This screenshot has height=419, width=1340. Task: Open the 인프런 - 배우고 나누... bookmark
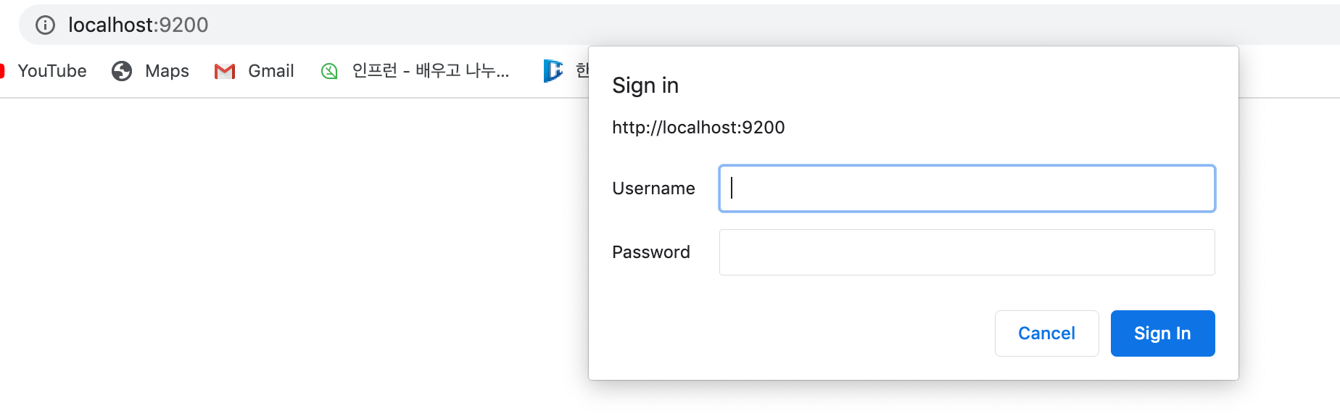(431, 70)
